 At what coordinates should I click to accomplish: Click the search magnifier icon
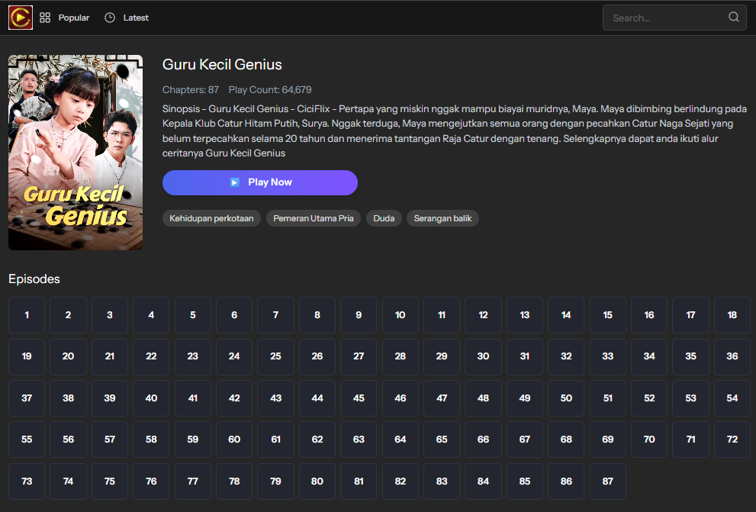pyautogui.click(x=733, y=18)
